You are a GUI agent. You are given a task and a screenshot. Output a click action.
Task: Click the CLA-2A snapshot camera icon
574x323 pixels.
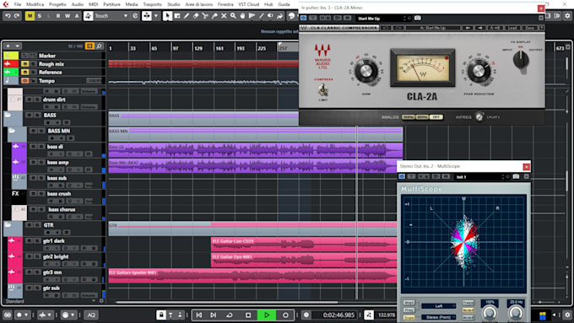tap(418, 18)
